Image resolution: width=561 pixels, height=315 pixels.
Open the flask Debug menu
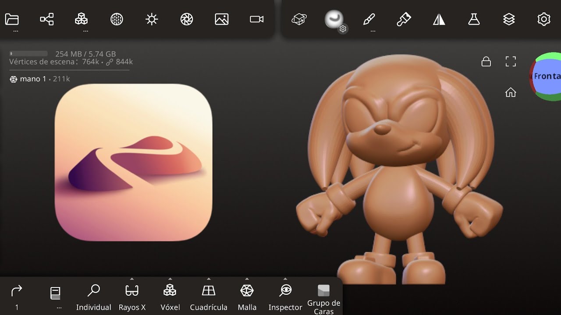(x=474, y=19)
